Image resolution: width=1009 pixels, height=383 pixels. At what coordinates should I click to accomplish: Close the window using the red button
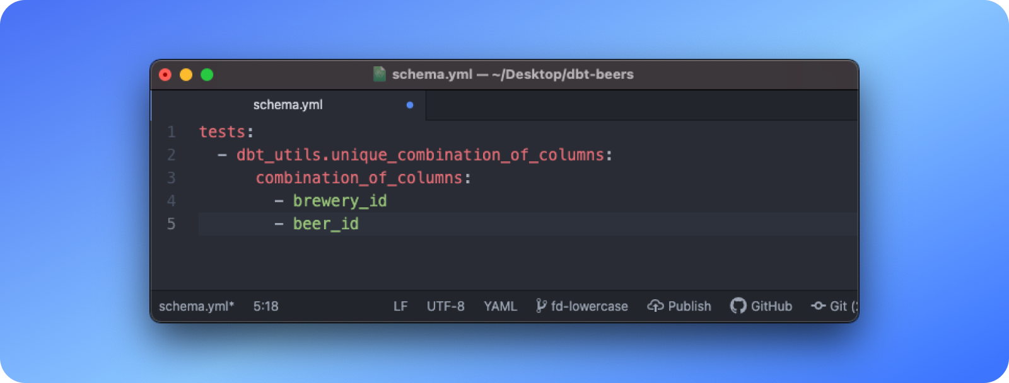165,75
